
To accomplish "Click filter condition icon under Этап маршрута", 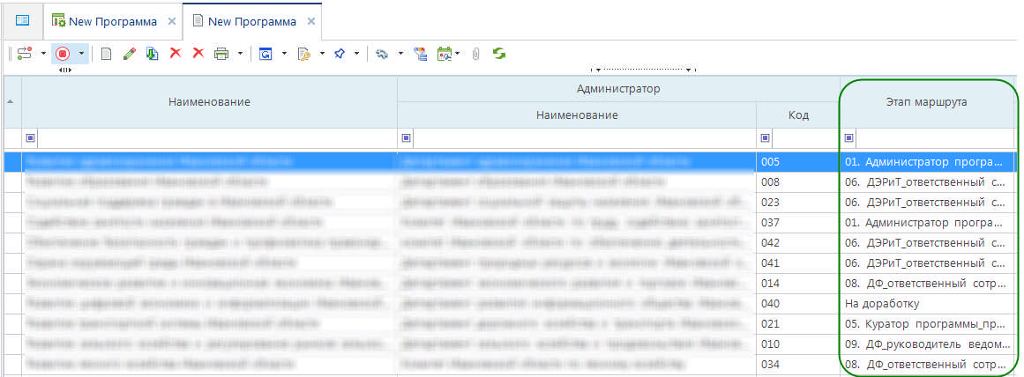I will pyautogui.click(x=850, y=138).
